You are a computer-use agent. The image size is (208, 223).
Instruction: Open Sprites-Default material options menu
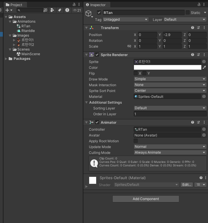(x=206, y=178)
